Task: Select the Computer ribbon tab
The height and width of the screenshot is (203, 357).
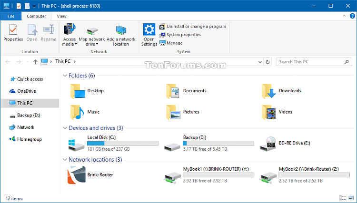Action: (36, 16)
